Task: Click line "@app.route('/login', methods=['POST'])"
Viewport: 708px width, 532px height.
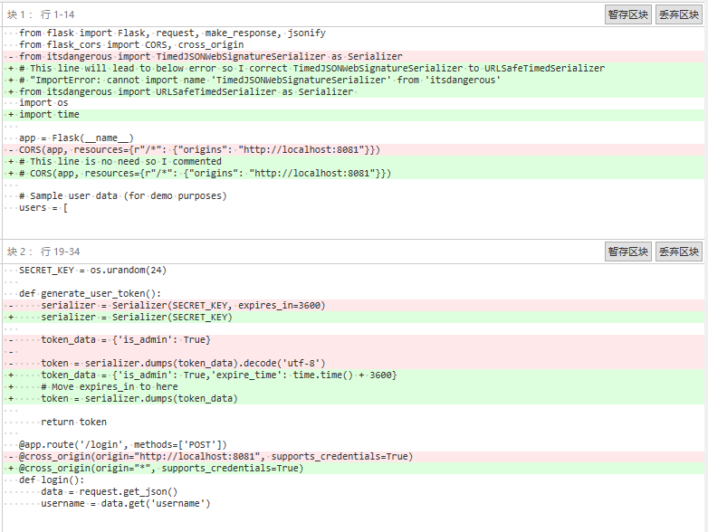Action: (x=354, y=445)
